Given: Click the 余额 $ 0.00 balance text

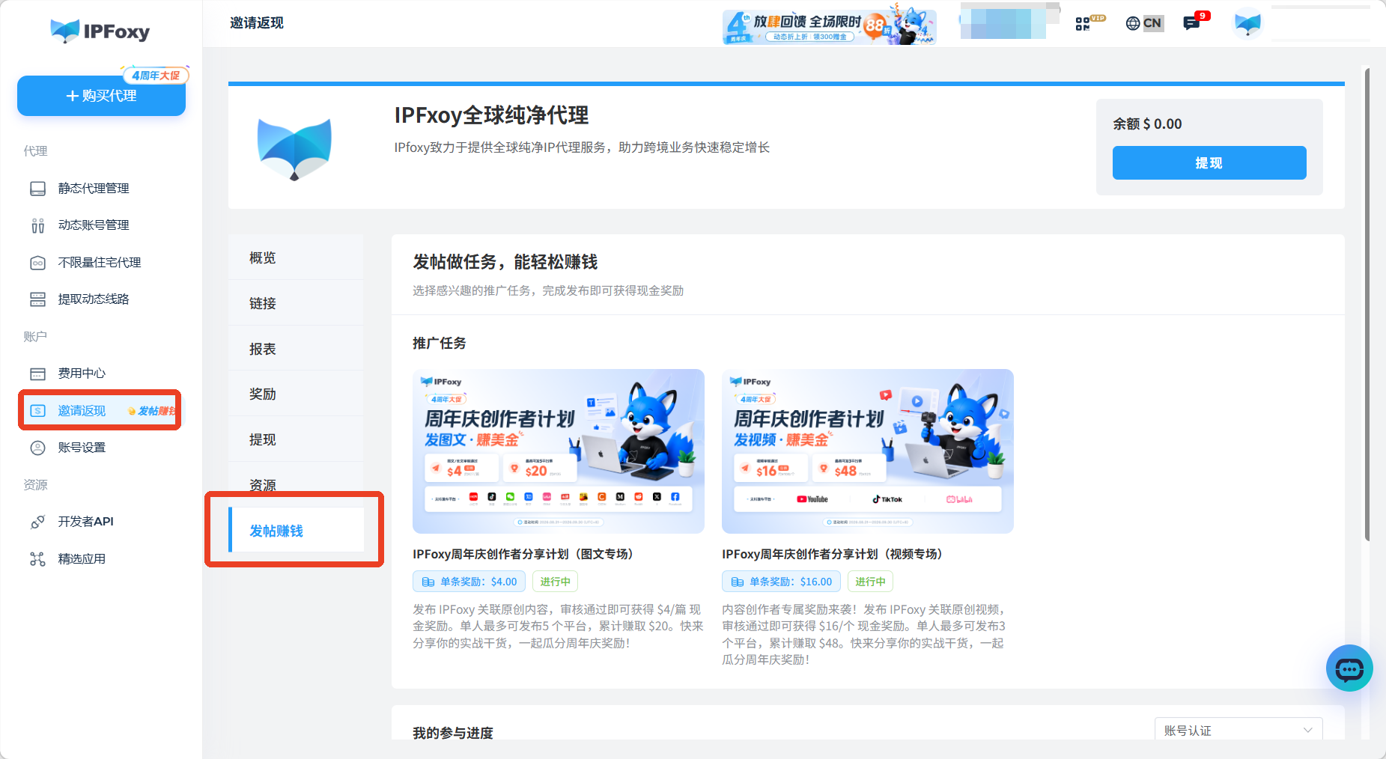Looking at the screenshot, I should click(x=1147, y=124).
